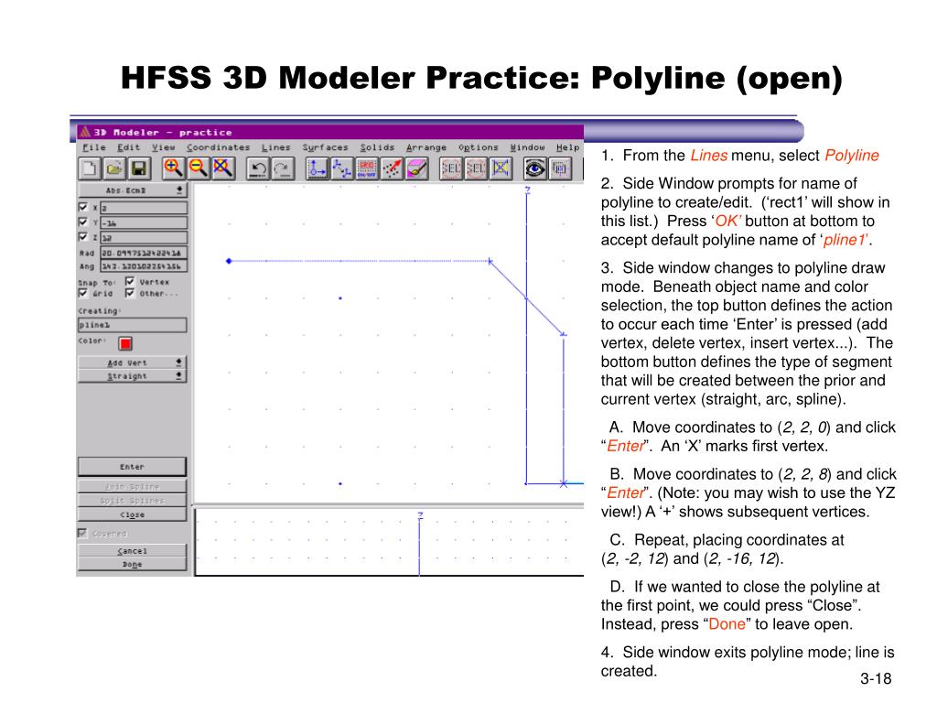Open the Window menu
Screen dimensions: 937x703
pyautogui.click(x=528, y=147)
